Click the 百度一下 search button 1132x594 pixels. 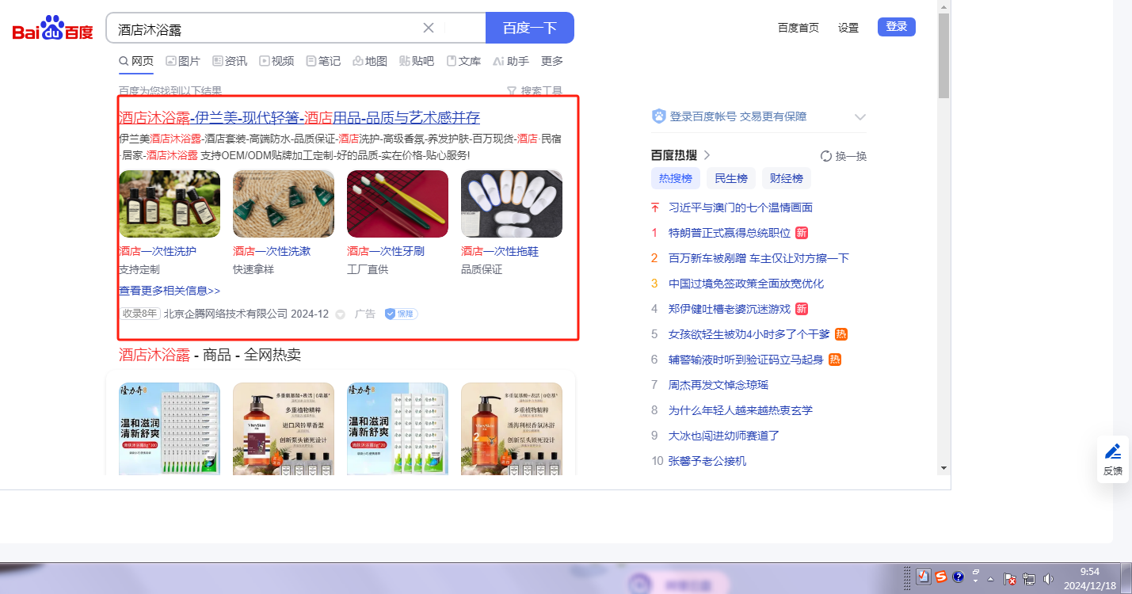[530, 28]
